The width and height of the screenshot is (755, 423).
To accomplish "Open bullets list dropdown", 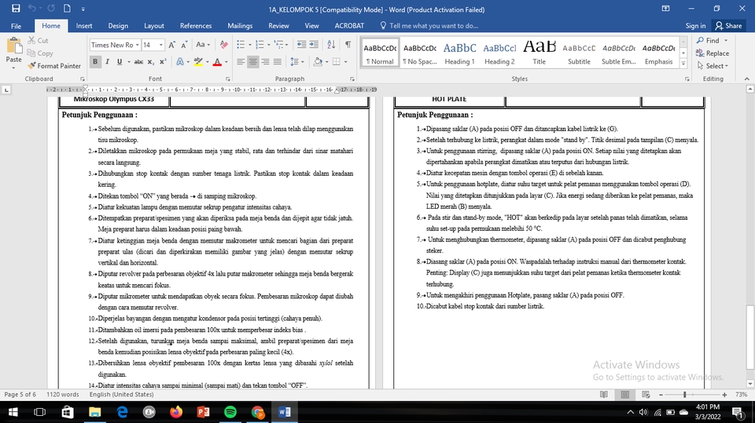I will (250, 45).
